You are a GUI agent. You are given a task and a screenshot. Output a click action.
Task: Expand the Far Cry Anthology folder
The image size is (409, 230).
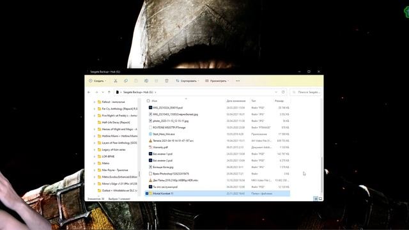coord(95,109)
